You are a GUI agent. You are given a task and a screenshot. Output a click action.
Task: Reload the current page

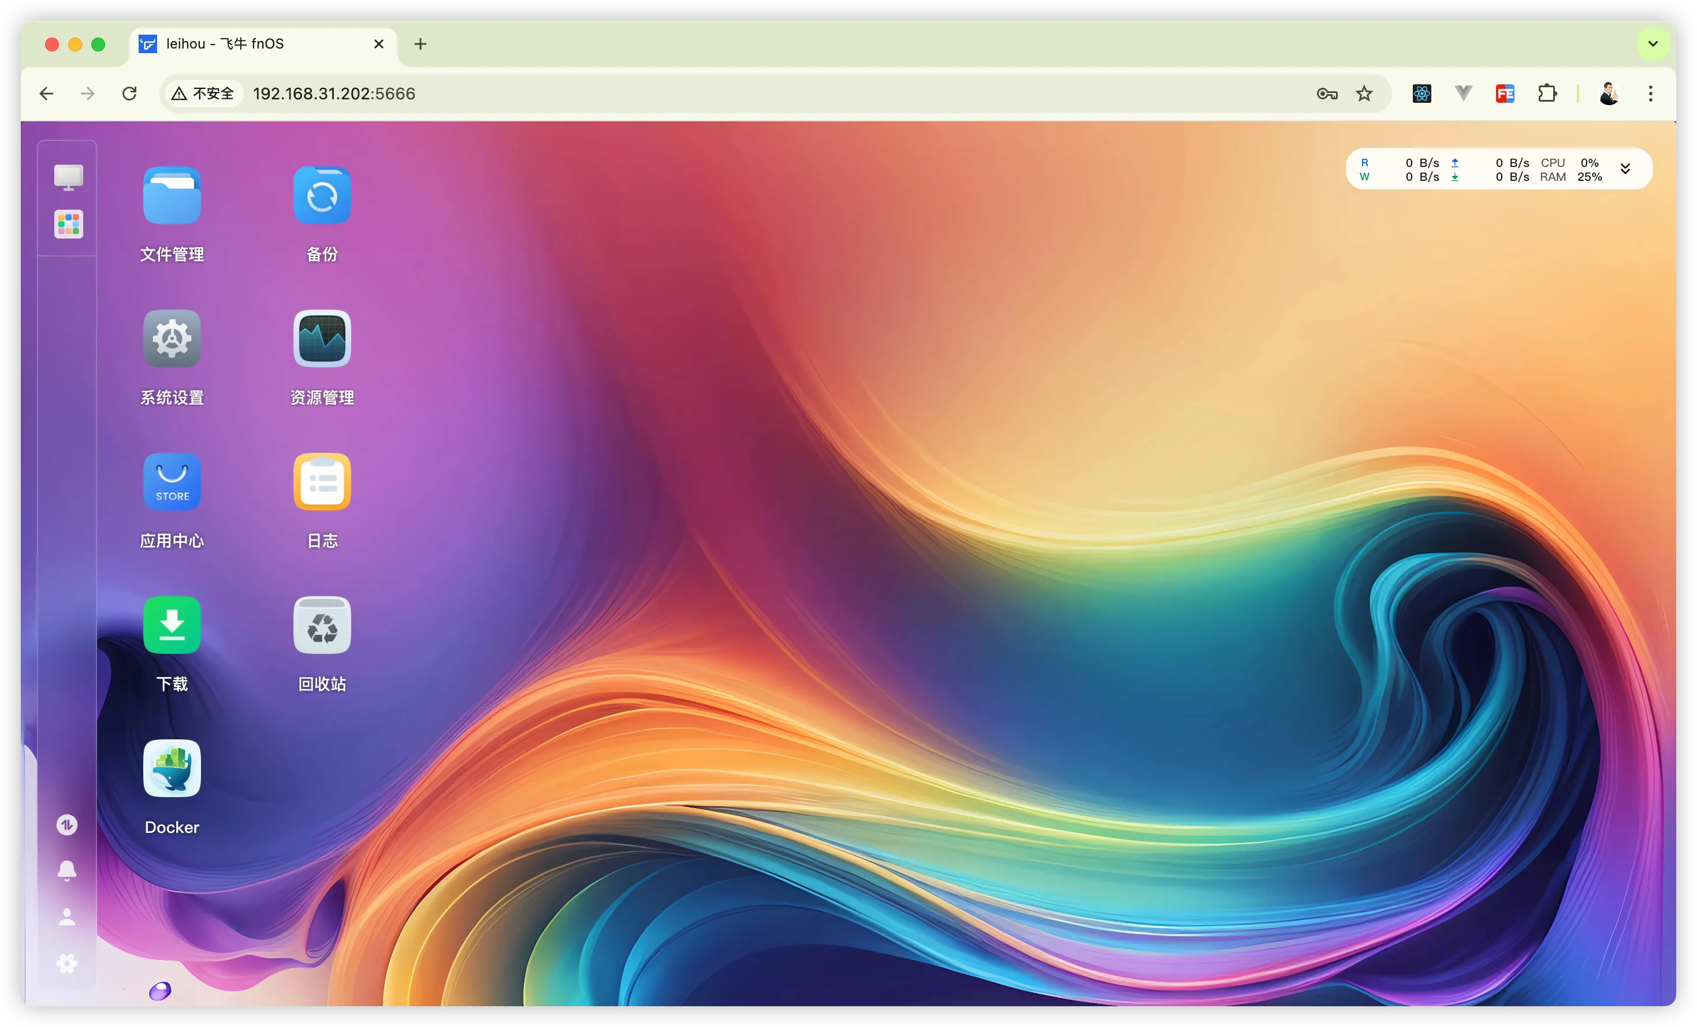tap(129, 94)
